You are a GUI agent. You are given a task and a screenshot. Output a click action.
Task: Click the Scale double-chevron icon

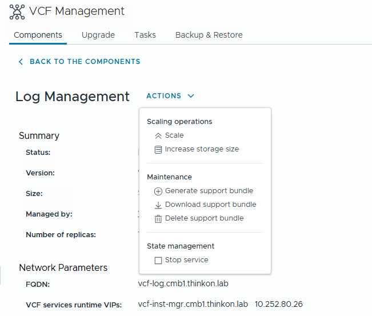pyautogui.click(x=158, y=135)
